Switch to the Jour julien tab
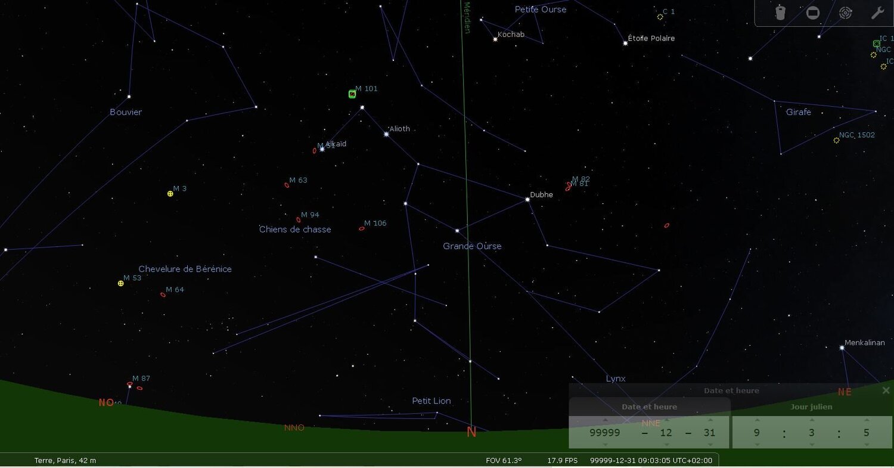Viewport: 894px width, 468px height. pos(812,407)
